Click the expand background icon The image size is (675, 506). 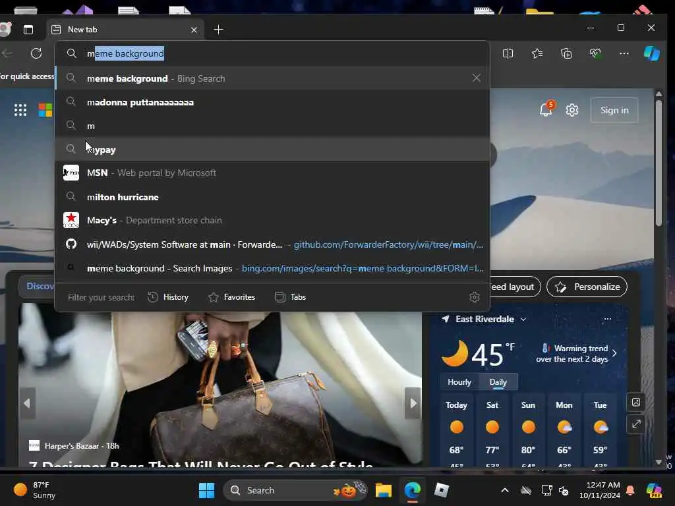tap(636, 424)
